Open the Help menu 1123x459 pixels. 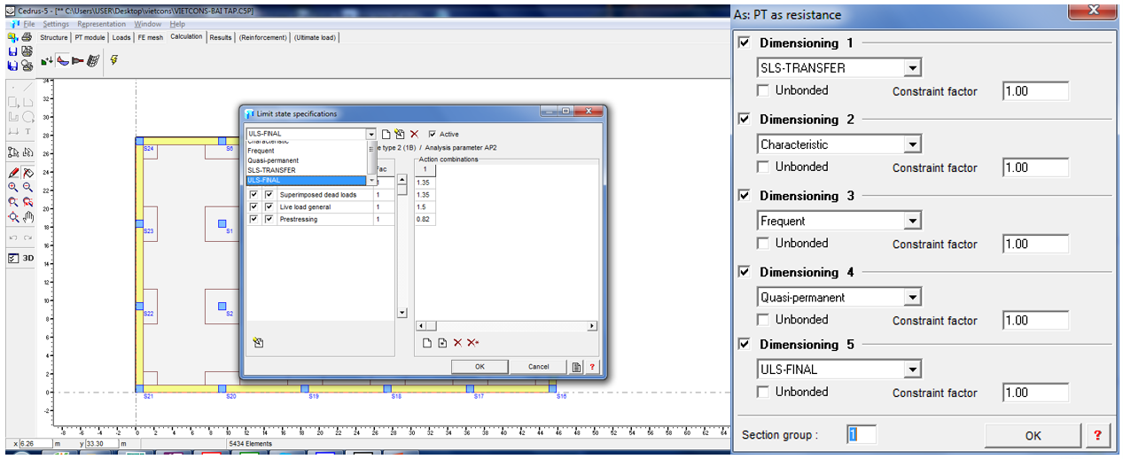[x=178, y=24]
